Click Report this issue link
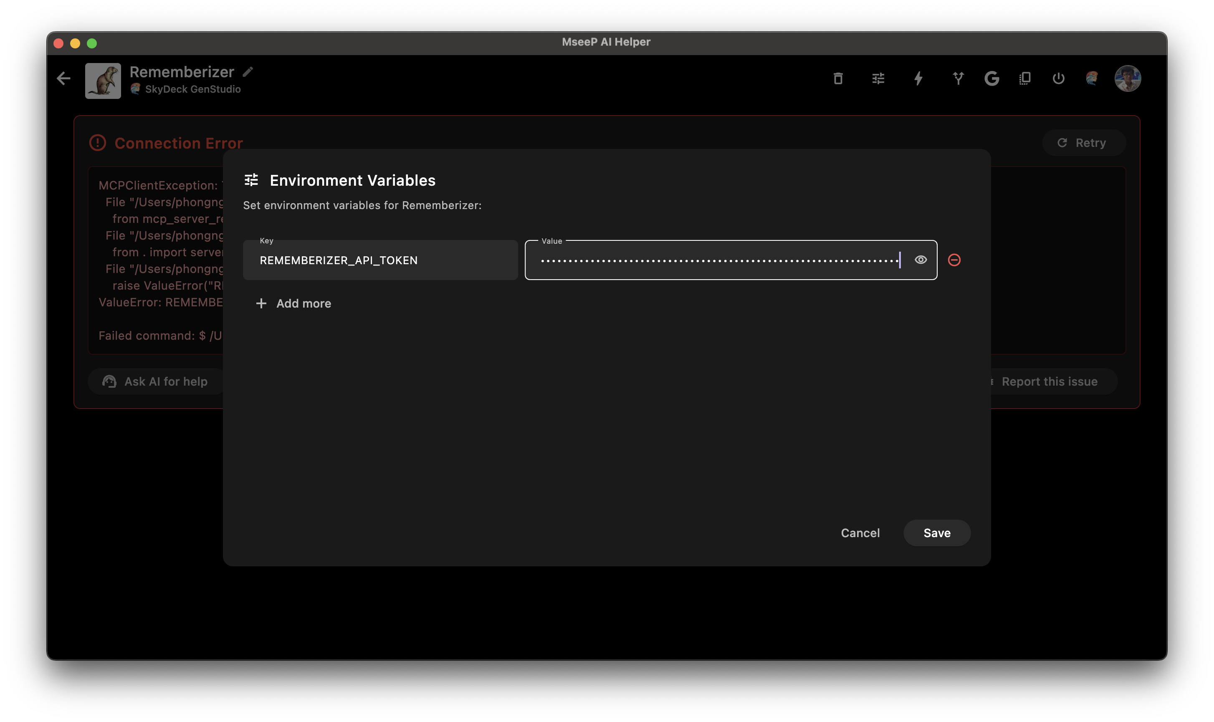 [x=1050, y=381]
